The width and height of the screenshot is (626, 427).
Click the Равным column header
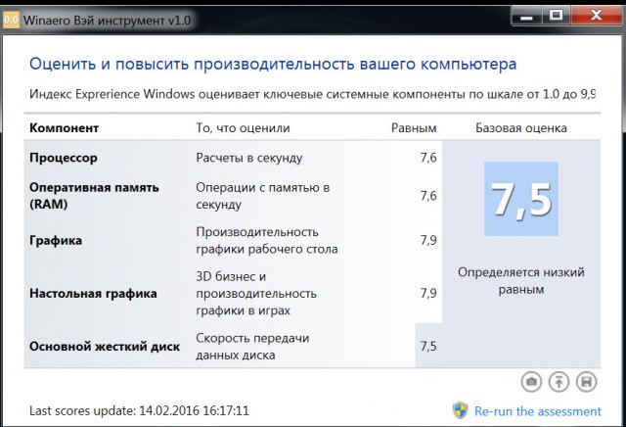click(x=414, y=128)
